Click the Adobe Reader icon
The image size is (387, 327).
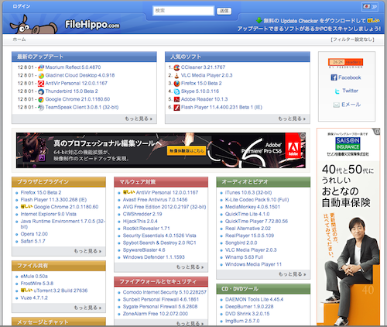pyautogui.click(x=176, y=99)
